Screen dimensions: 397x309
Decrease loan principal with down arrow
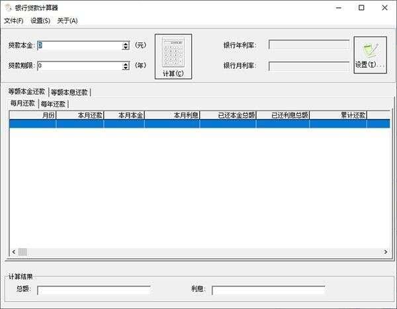pos(126,48)
